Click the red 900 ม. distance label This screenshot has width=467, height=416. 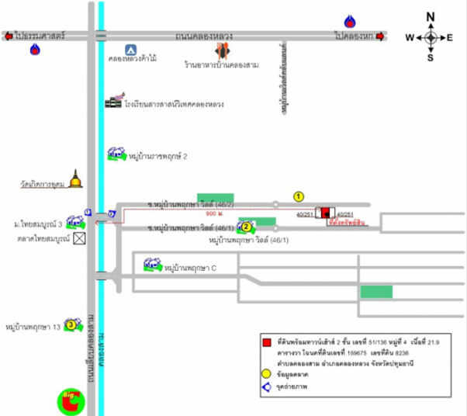(215, 213)
